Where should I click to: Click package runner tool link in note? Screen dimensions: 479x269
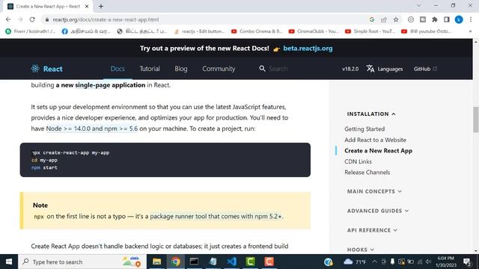[x=216, y=216]
